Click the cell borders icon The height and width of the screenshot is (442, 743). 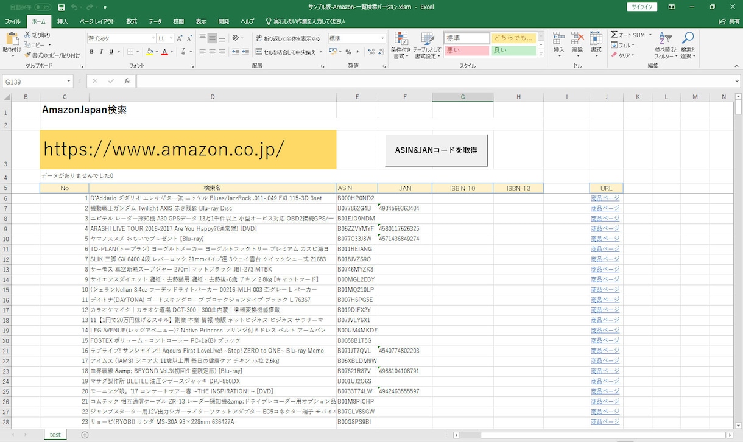pyautogui.click(x=130, y=52)
